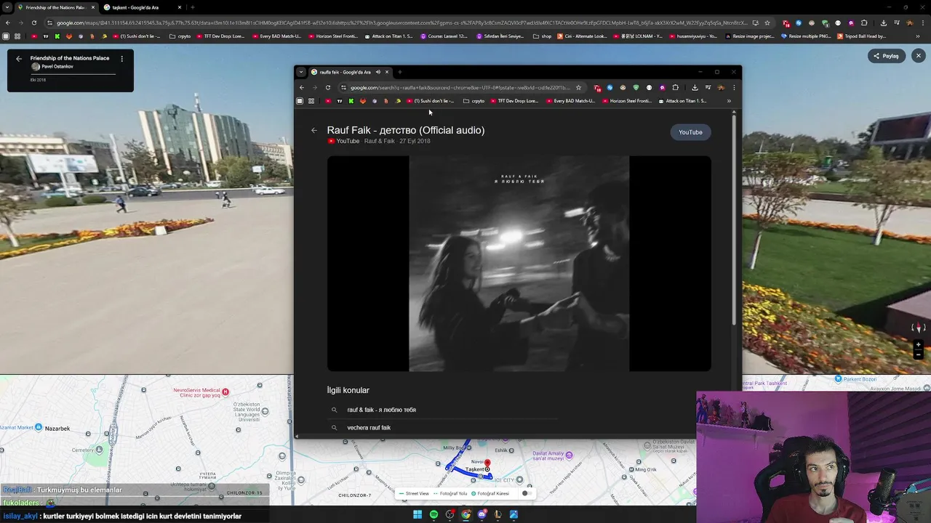The width and height of the screenshot is (931, 523).
Task: Select the Davlat Amaliy san'at muzeyi marker
Action: 569,455
